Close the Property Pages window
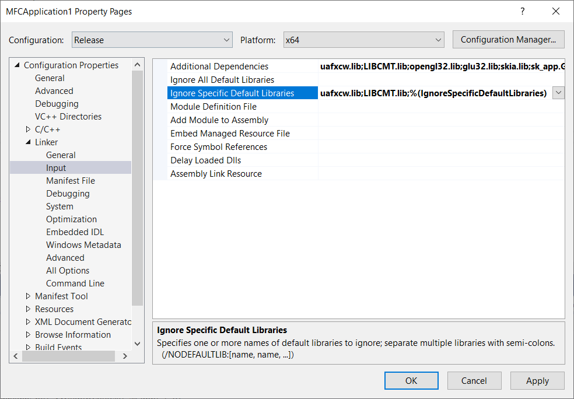Screen dimensions: 574x399 click(x=556, y=11)
